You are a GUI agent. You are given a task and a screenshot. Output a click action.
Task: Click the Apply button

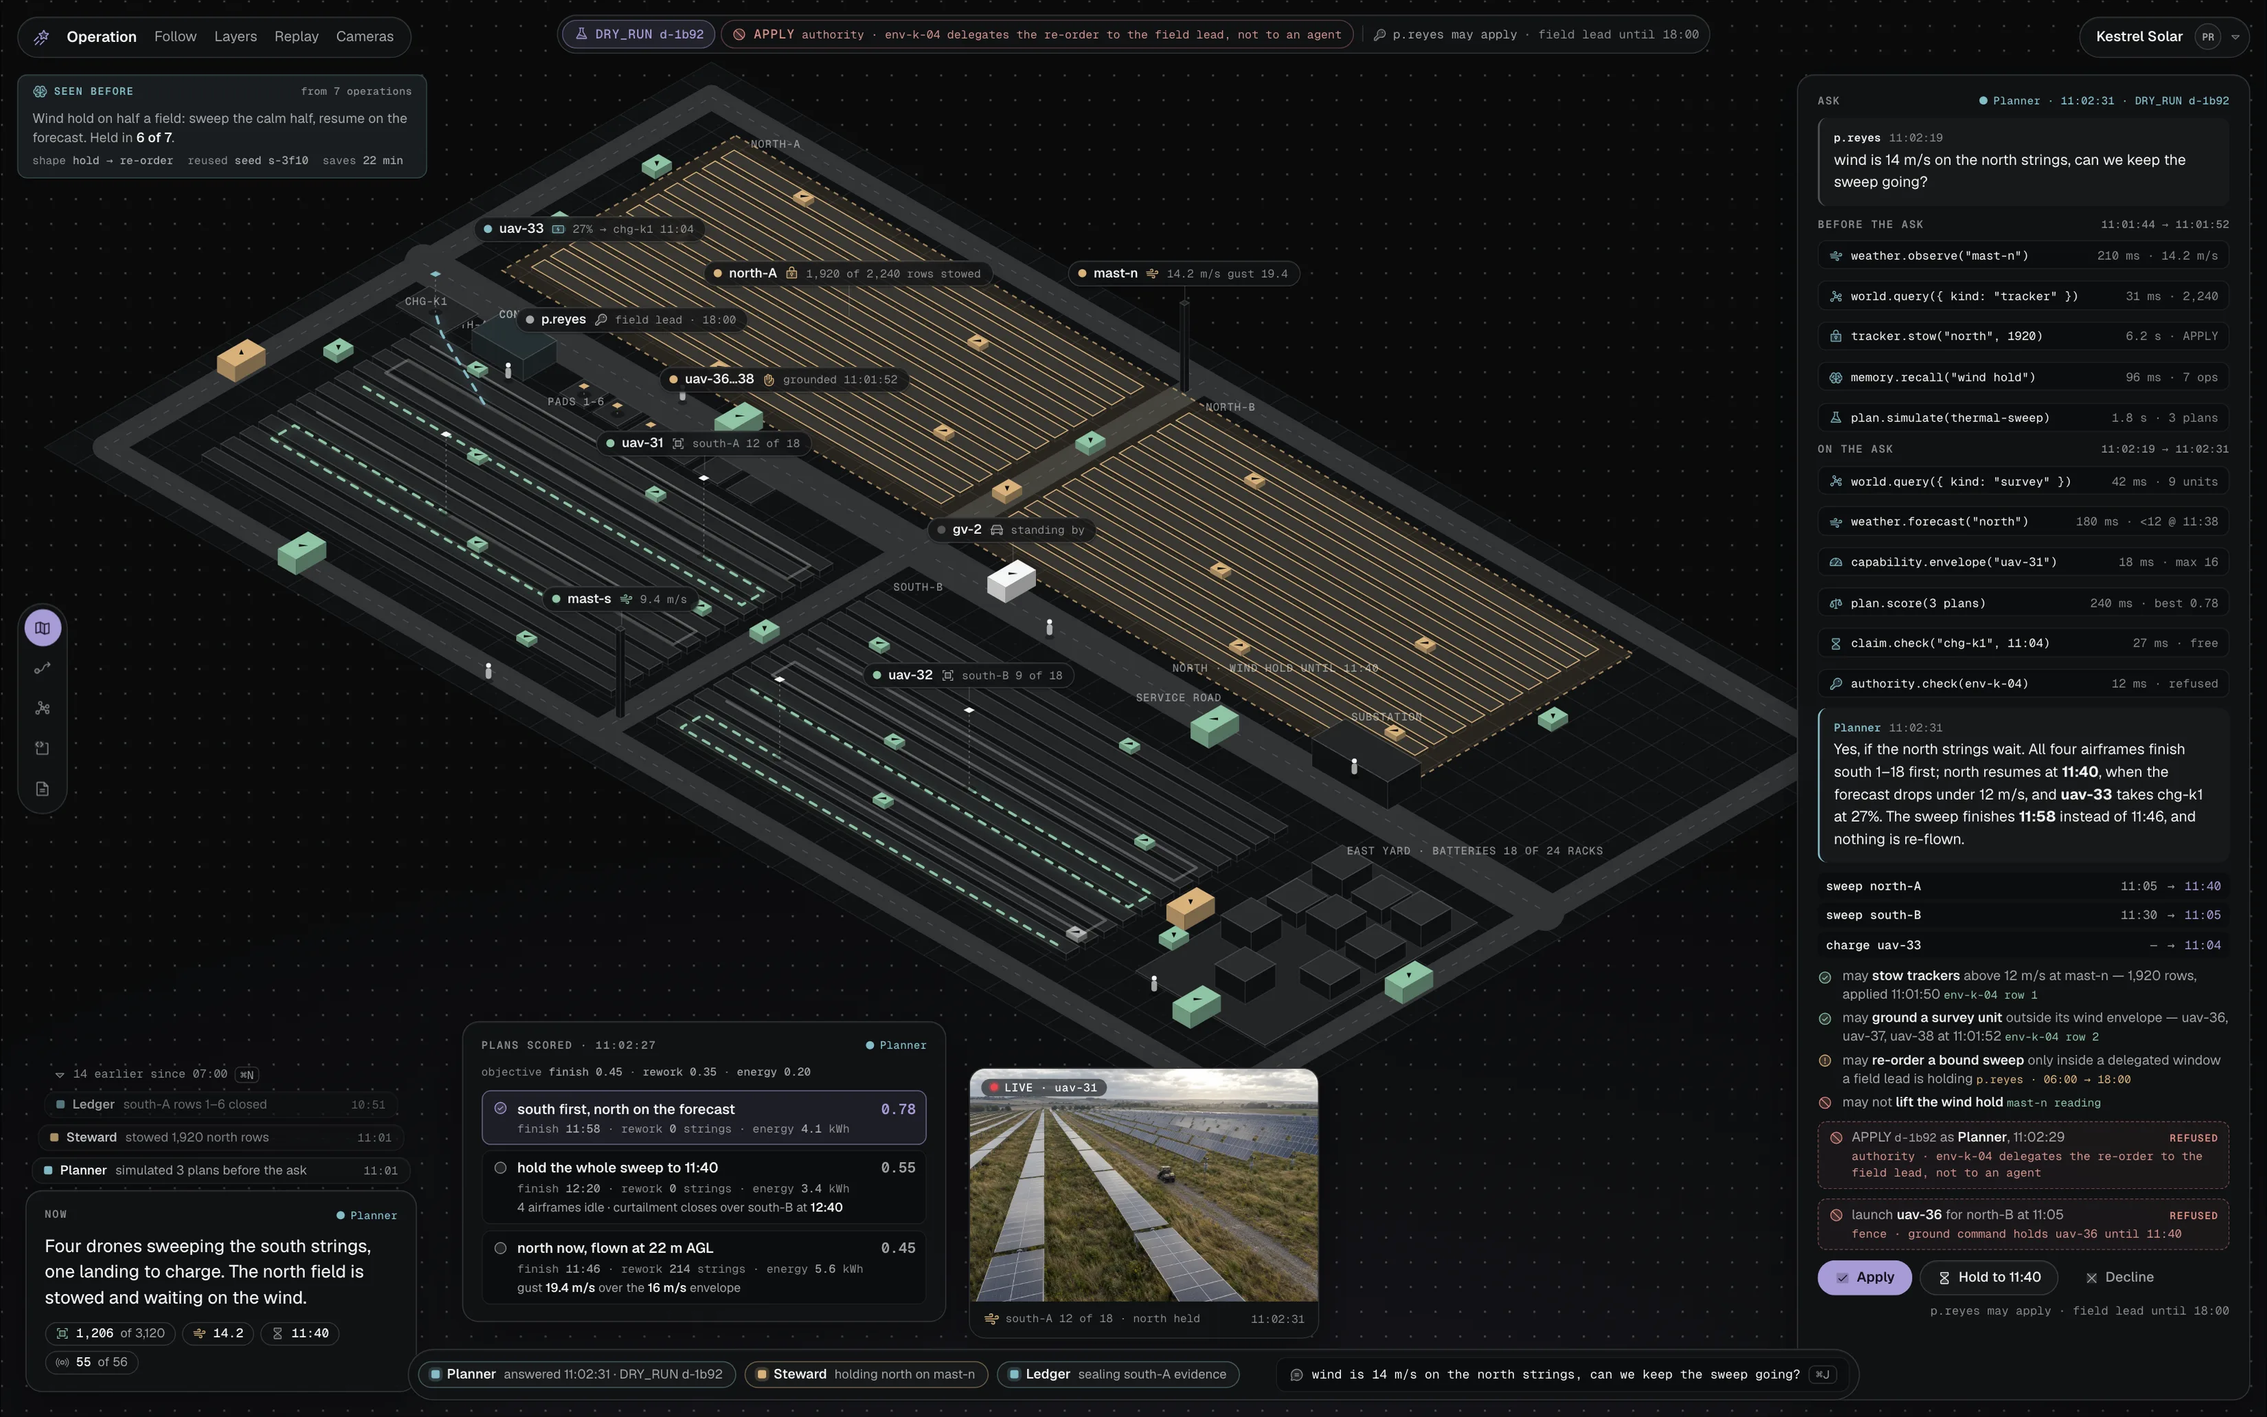[1864, 1277]
